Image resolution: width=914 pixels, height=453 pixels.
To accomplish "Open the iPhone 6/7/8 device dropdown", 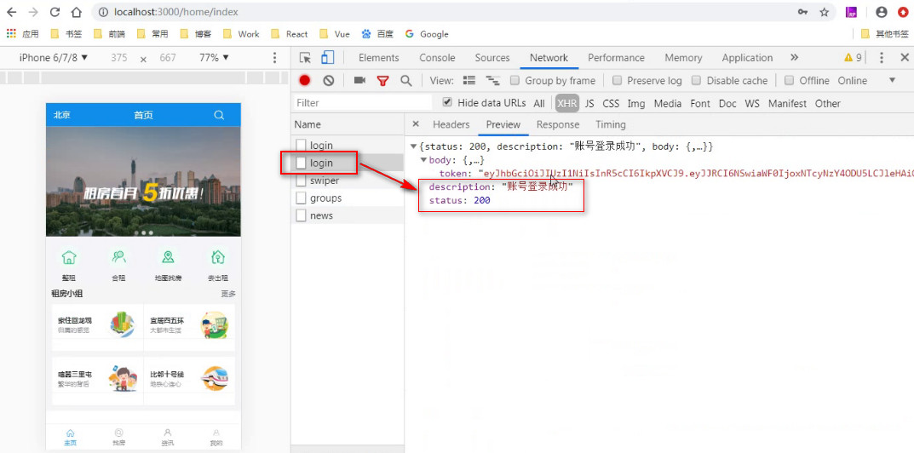I will 54,58.
